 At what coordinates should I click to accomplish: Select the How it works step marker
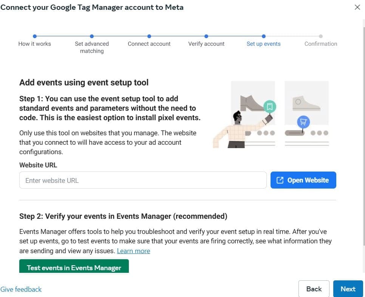[x=34, y=36]
